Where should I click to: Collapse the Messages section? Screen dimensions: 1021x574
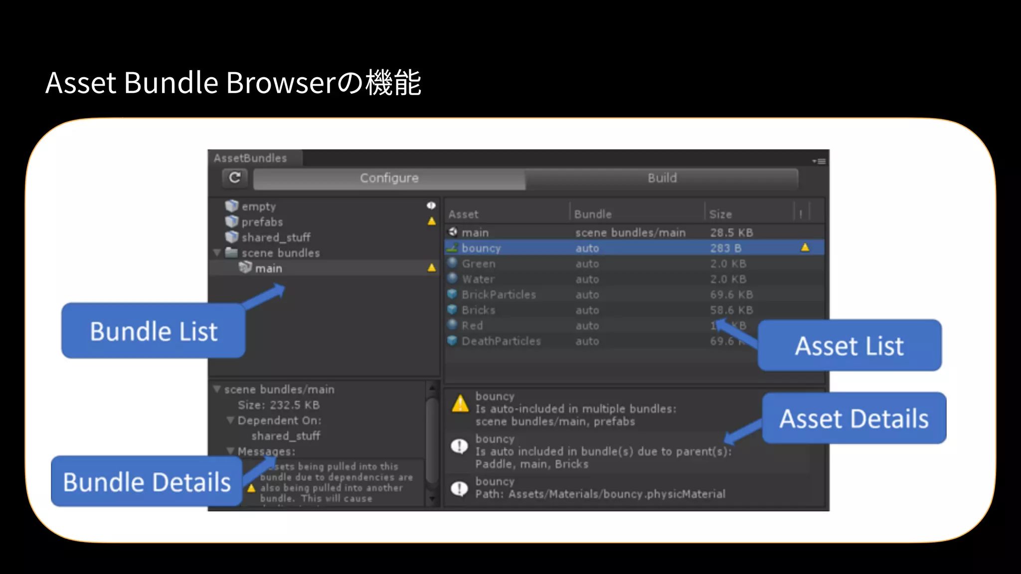click(x=230, y=451)
